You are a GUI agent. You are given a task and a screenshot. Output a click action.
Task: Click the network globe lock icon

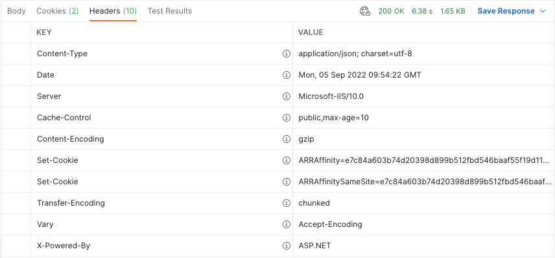365,11
